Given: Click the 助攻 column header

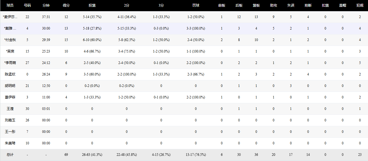Looking at the screenshot, I should pyautogui.click(x=274, y=5).
